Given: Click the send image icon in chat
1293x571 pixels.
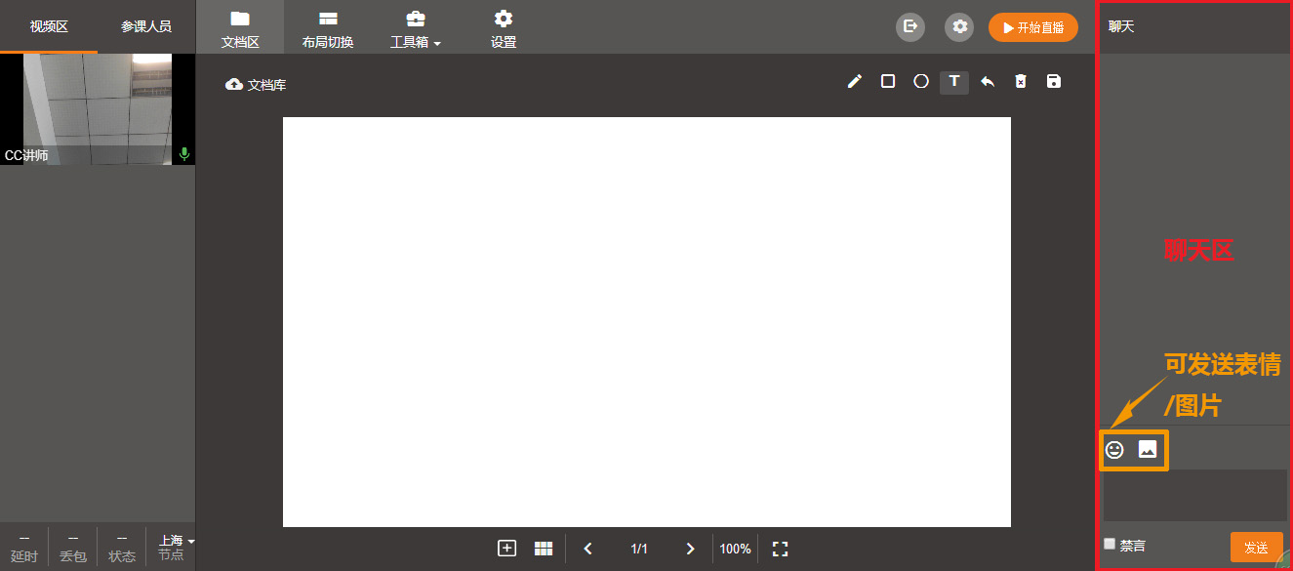Looking at the screenshot, I should [1148, 450].
